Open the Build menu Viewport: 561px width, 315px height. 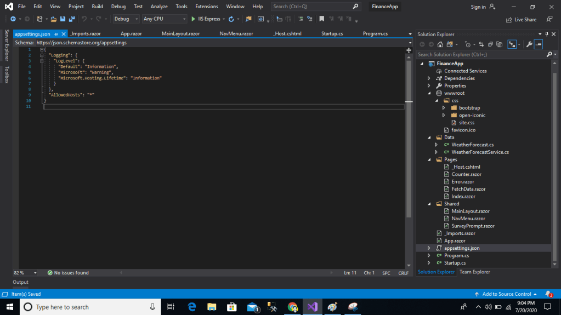(97, 7)
